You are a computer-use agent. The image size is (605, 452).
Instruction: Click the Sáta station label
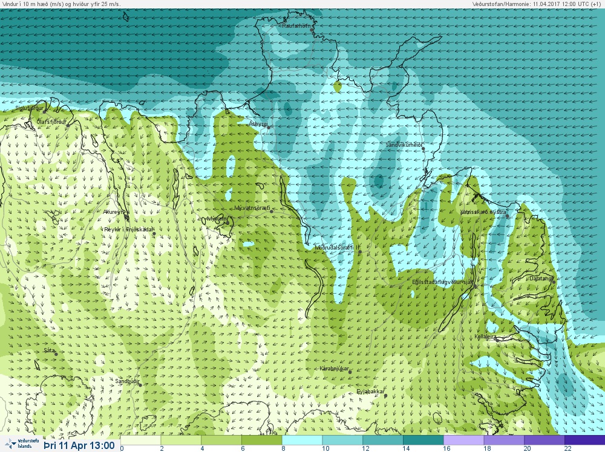pos(49,350)
